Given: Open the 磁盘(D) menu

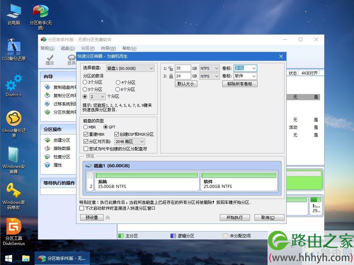Looking at the screenshot, I should [68, 48].
